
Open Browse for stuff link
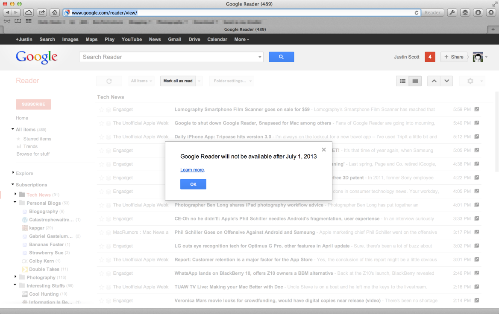click(x=33, y=154)
